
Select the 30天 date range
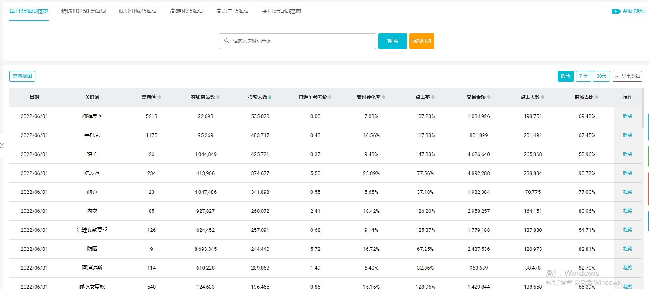tap(601, 76)
